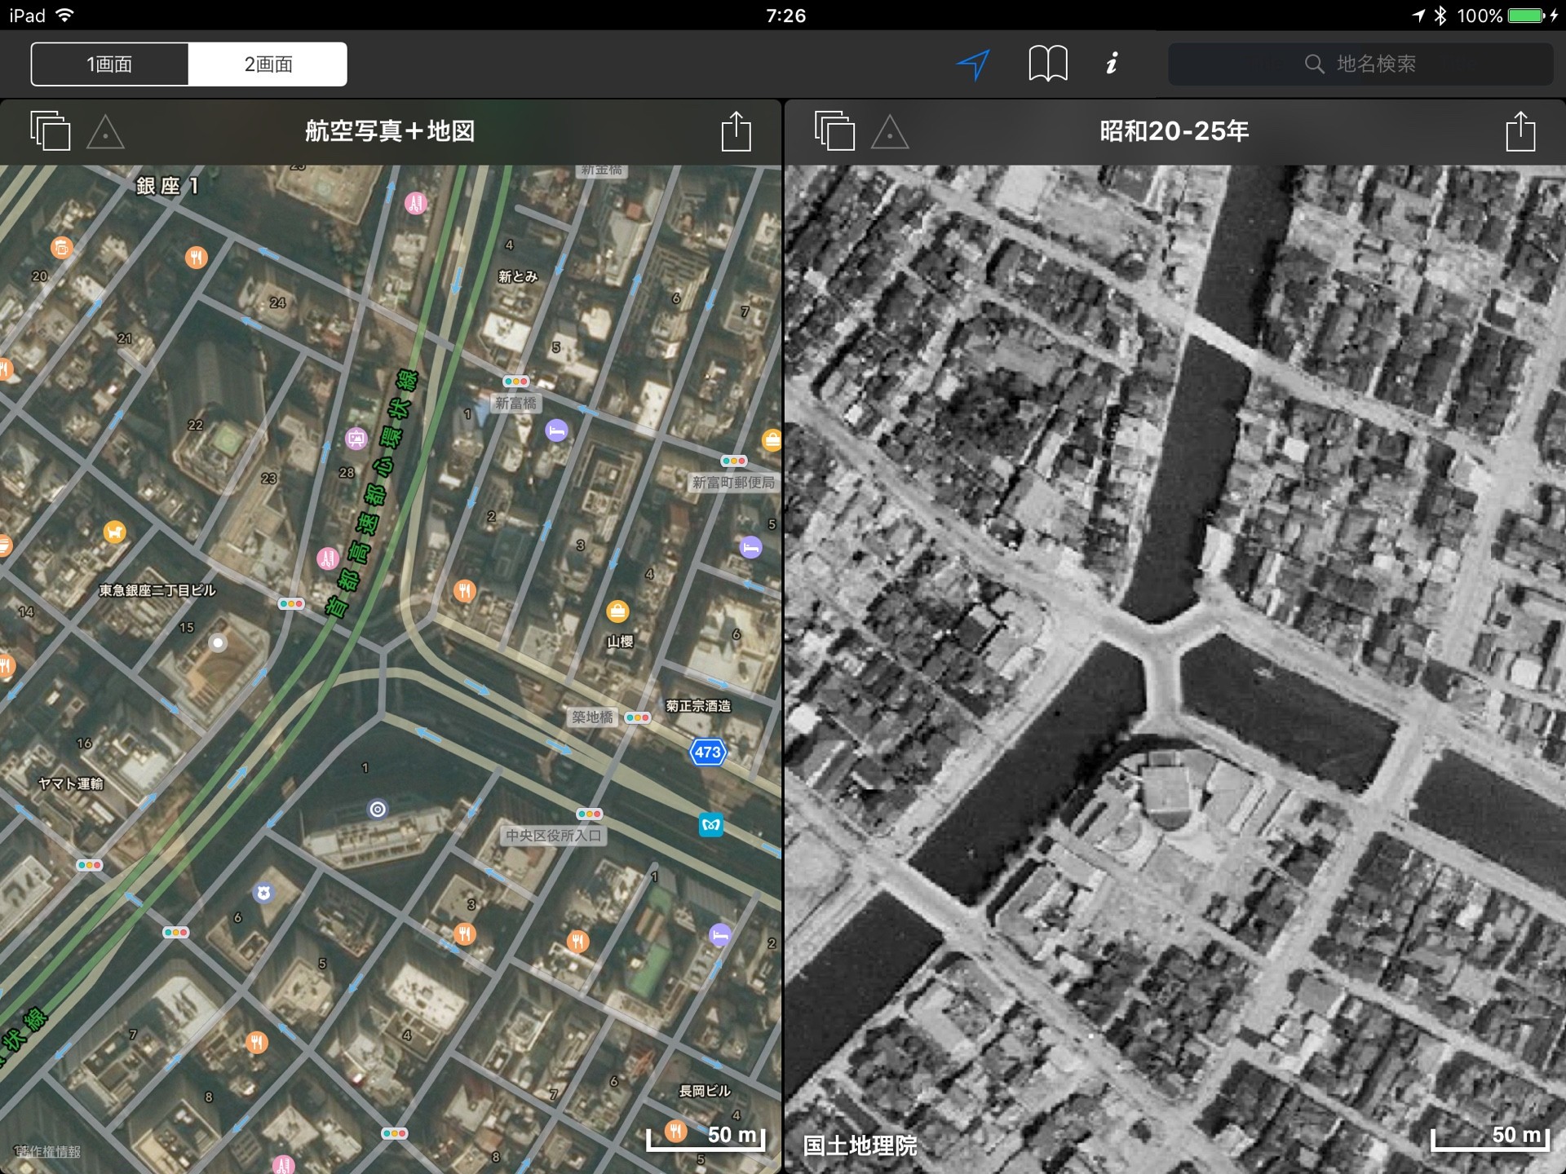This screenshot has width=1566, height=1174.
Task: Focus the 地名検索 search field
Action: point(1360,64)
